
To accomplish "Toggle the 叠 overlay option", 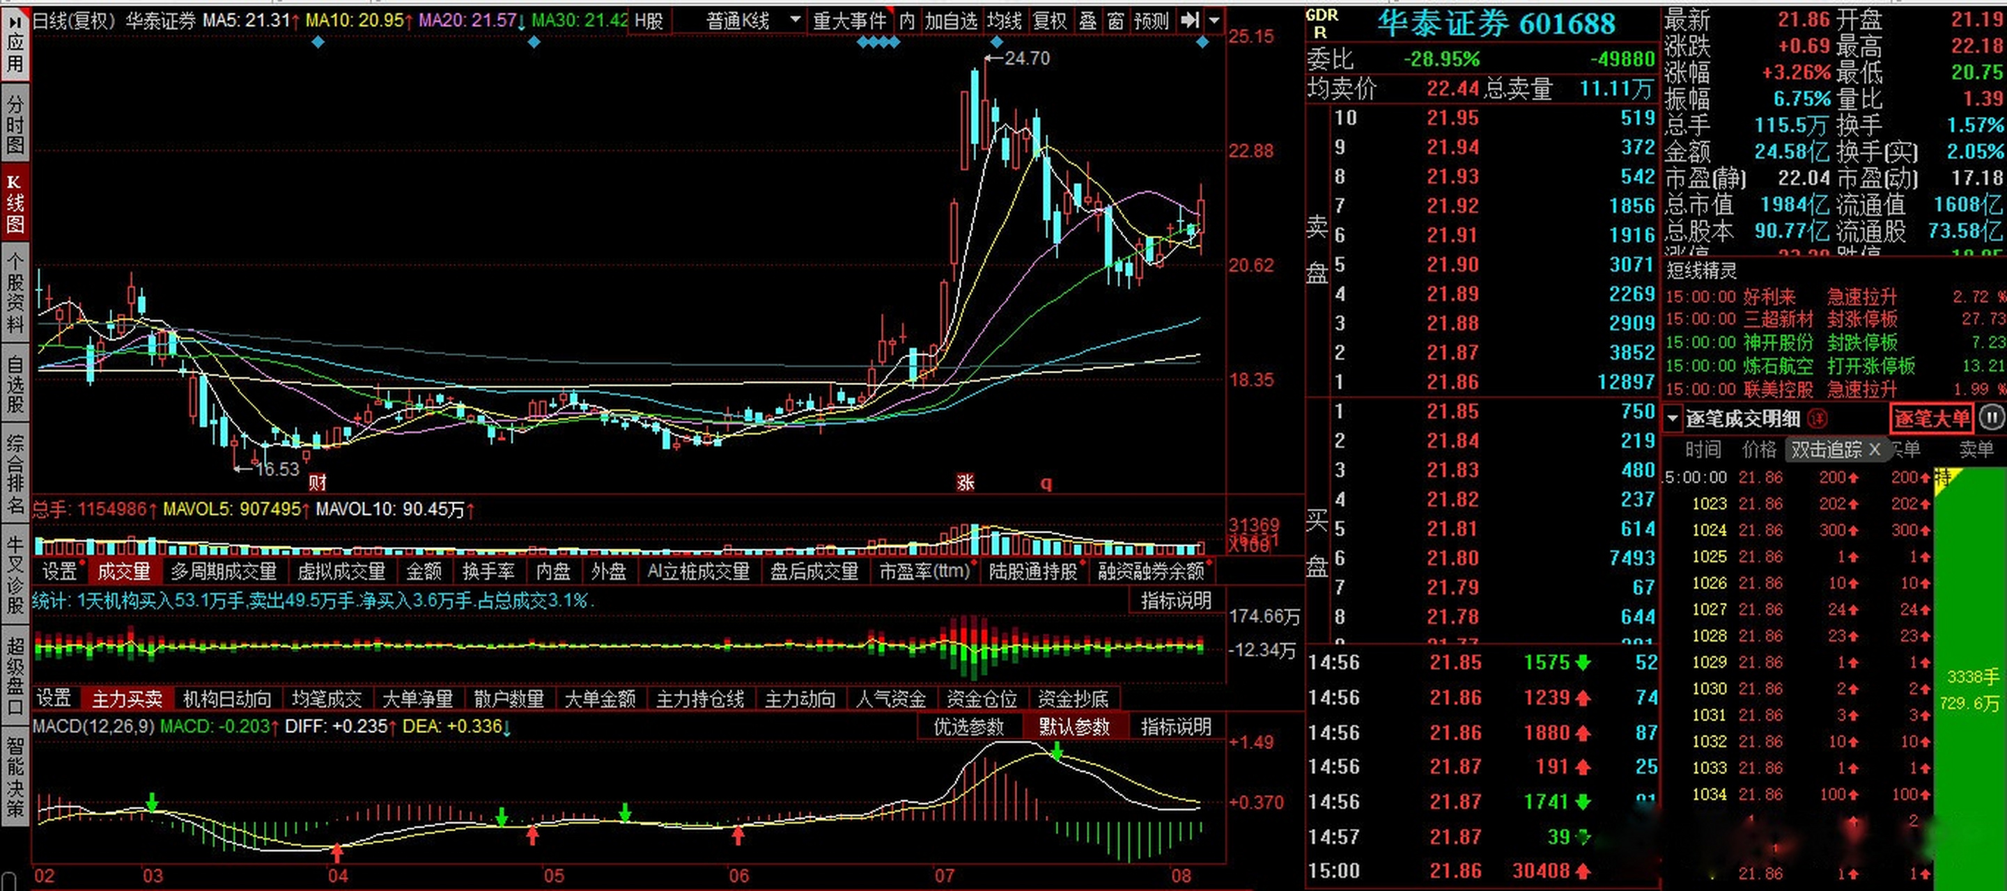I will coord(1087,21).
